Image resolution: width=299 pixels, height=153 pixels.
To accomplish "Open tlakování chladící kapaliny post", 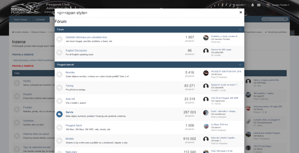I will 223,138.
